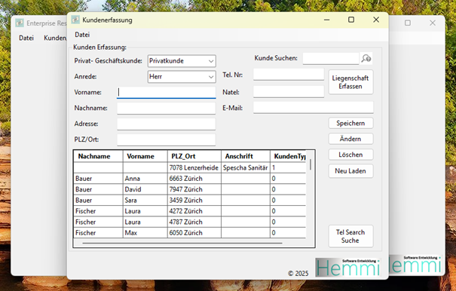Click the Enterprise Resource window title icon

pos(20,23)
